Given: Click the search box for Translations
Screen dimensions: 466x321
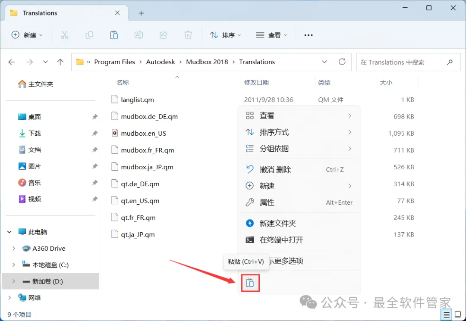Looking at the screenshot, I should [x=408, y=62].
